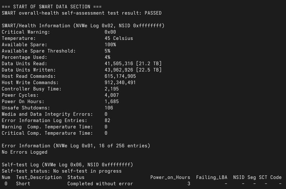Screen dimensions: 286x189
Task: Click the PASSED self-assessment result text
Action: [153, 13]
